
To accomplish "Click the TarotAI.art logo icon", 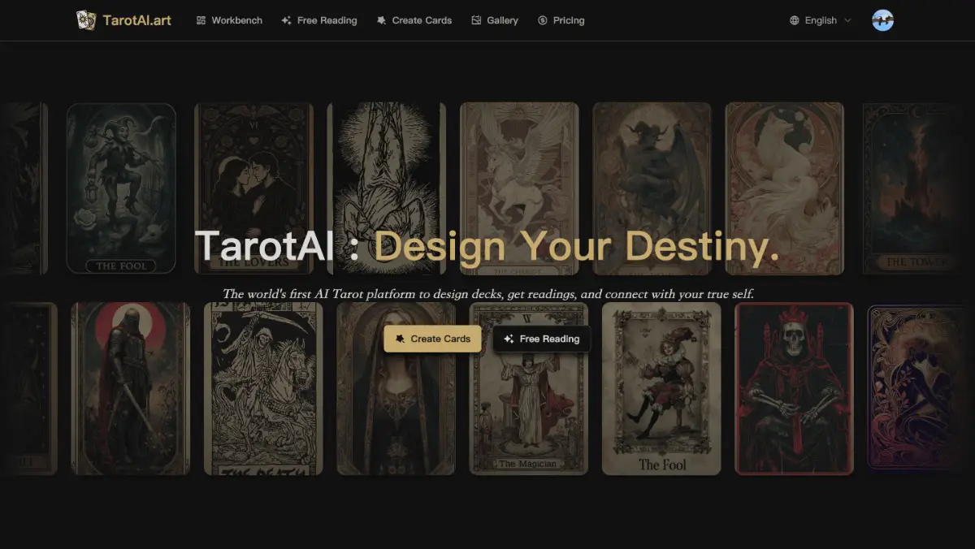I will (86, 20).
